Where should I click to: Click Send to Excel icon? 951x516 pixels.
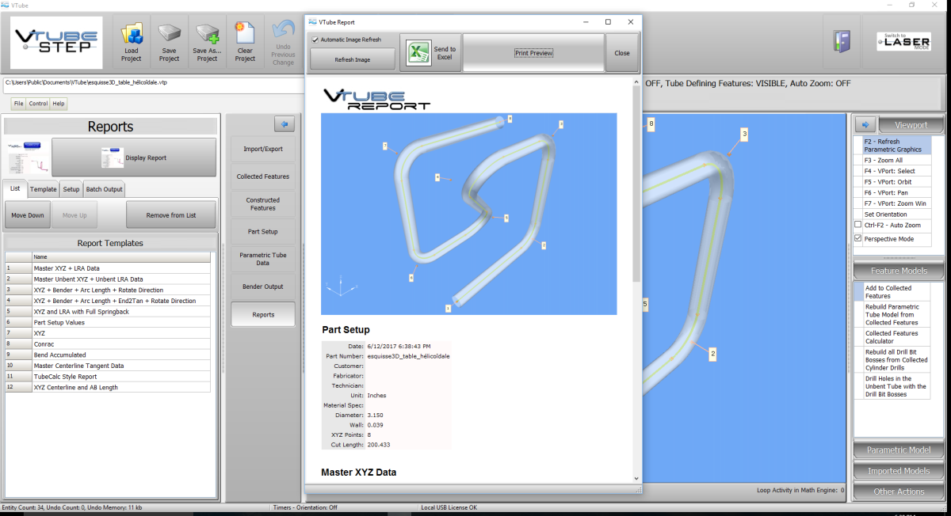418,53
